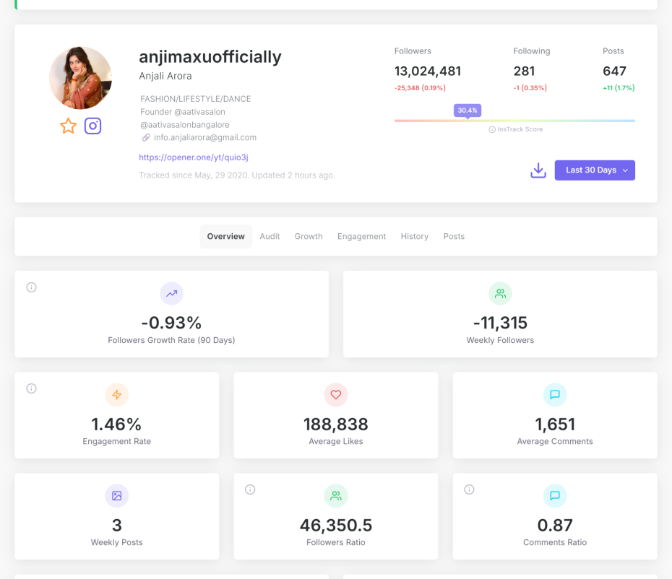Click the info circle on Followers Growth Rate card
672x579 pixels.
tap(31, 287)
